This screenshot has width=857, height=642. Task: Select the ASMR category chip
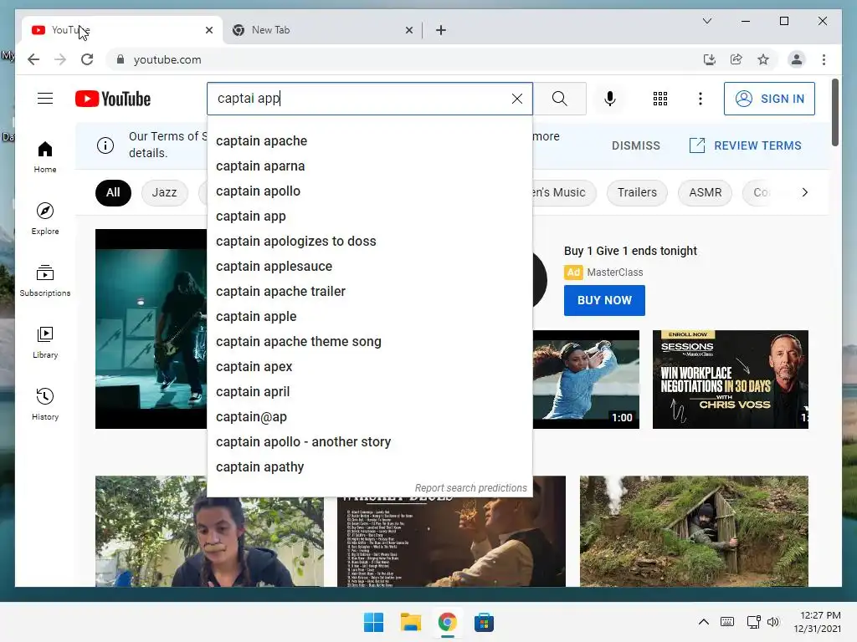pos(705,193)
